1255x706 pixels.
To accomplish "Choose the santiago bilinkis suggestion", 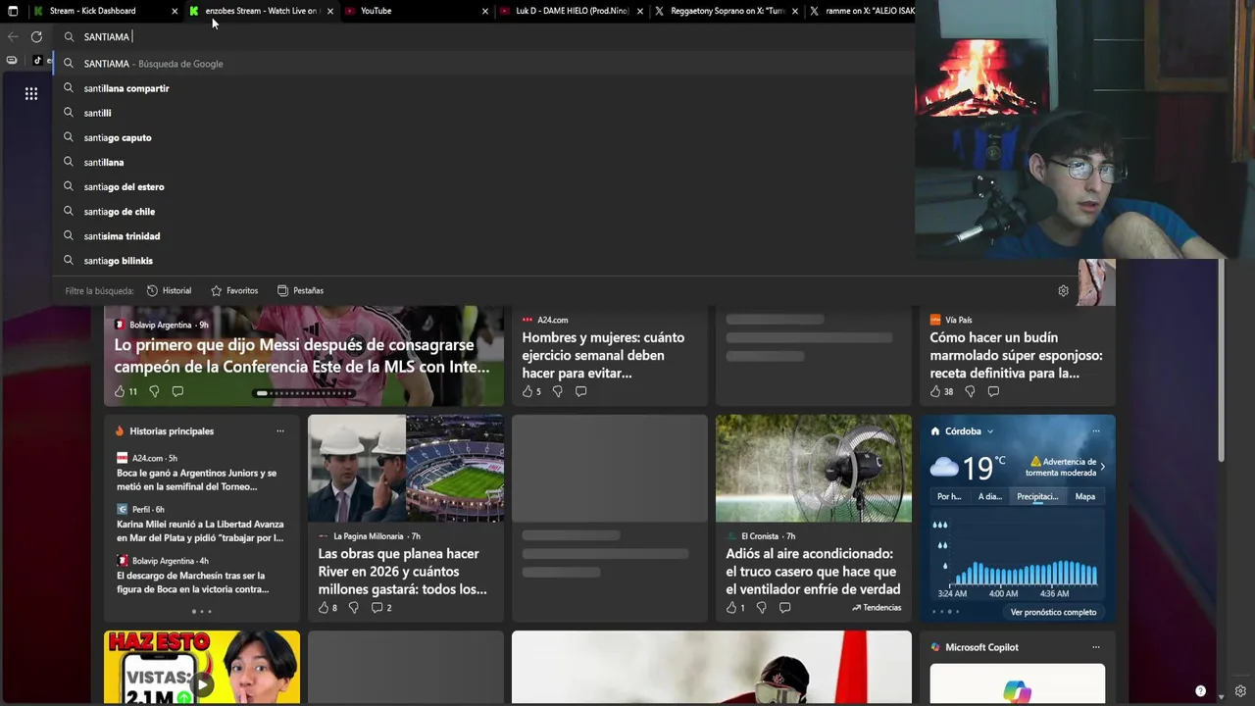I will click(x=482, y=261).
